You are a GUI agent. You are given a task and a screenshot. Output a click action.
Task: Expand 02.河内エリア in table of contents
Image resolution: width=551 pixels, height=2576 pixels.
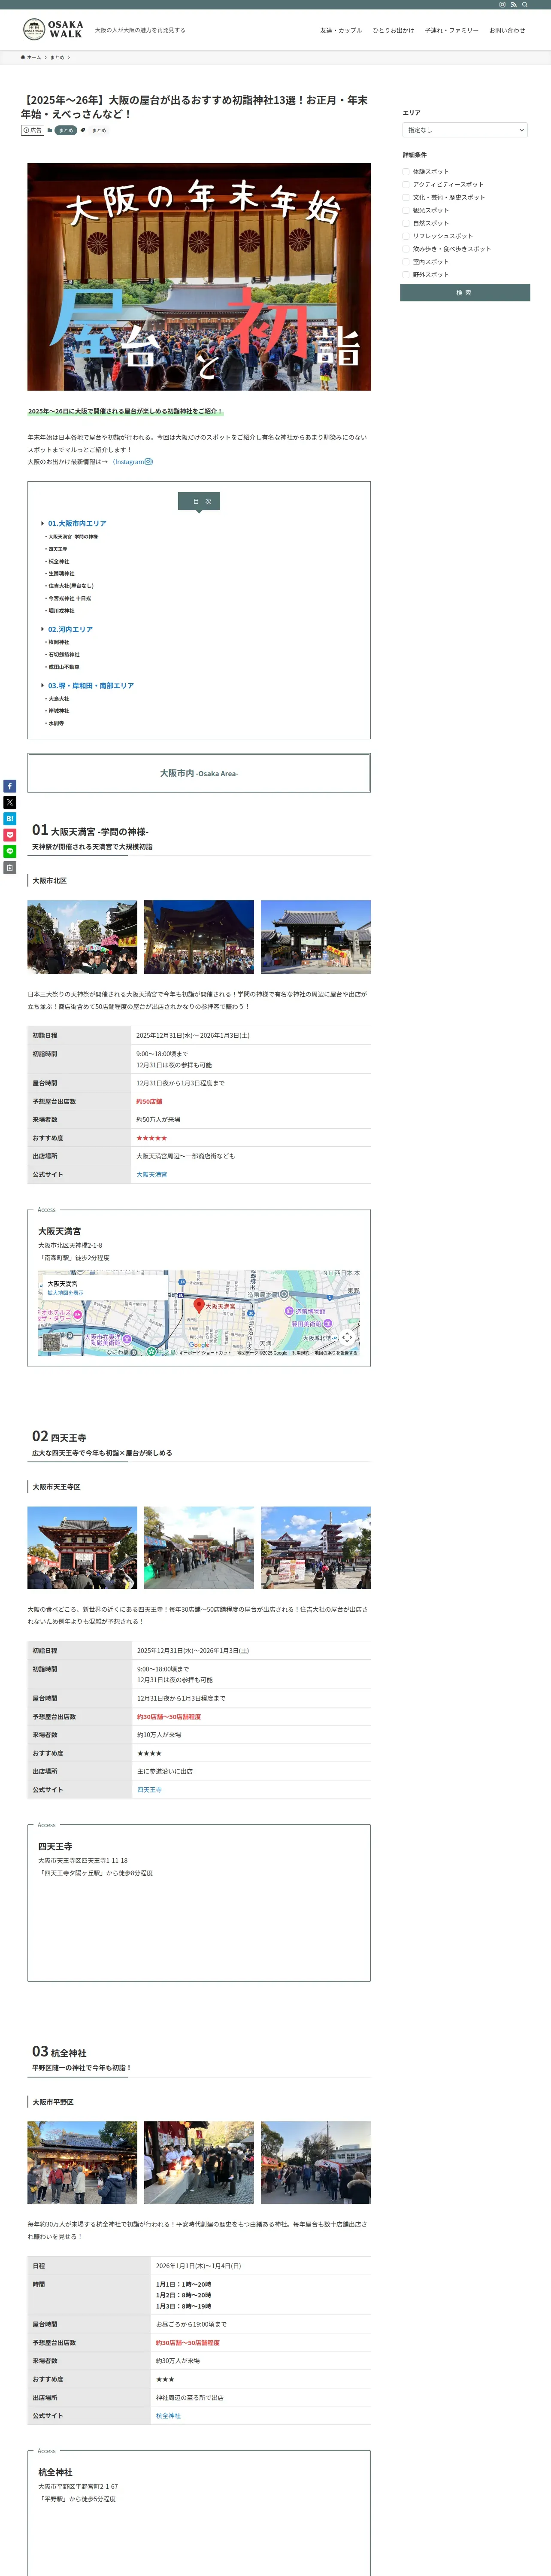70,629
